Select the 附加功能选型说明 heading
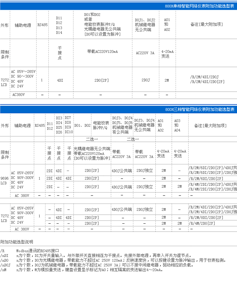The image size is (237, 282). tap(17, 242)
